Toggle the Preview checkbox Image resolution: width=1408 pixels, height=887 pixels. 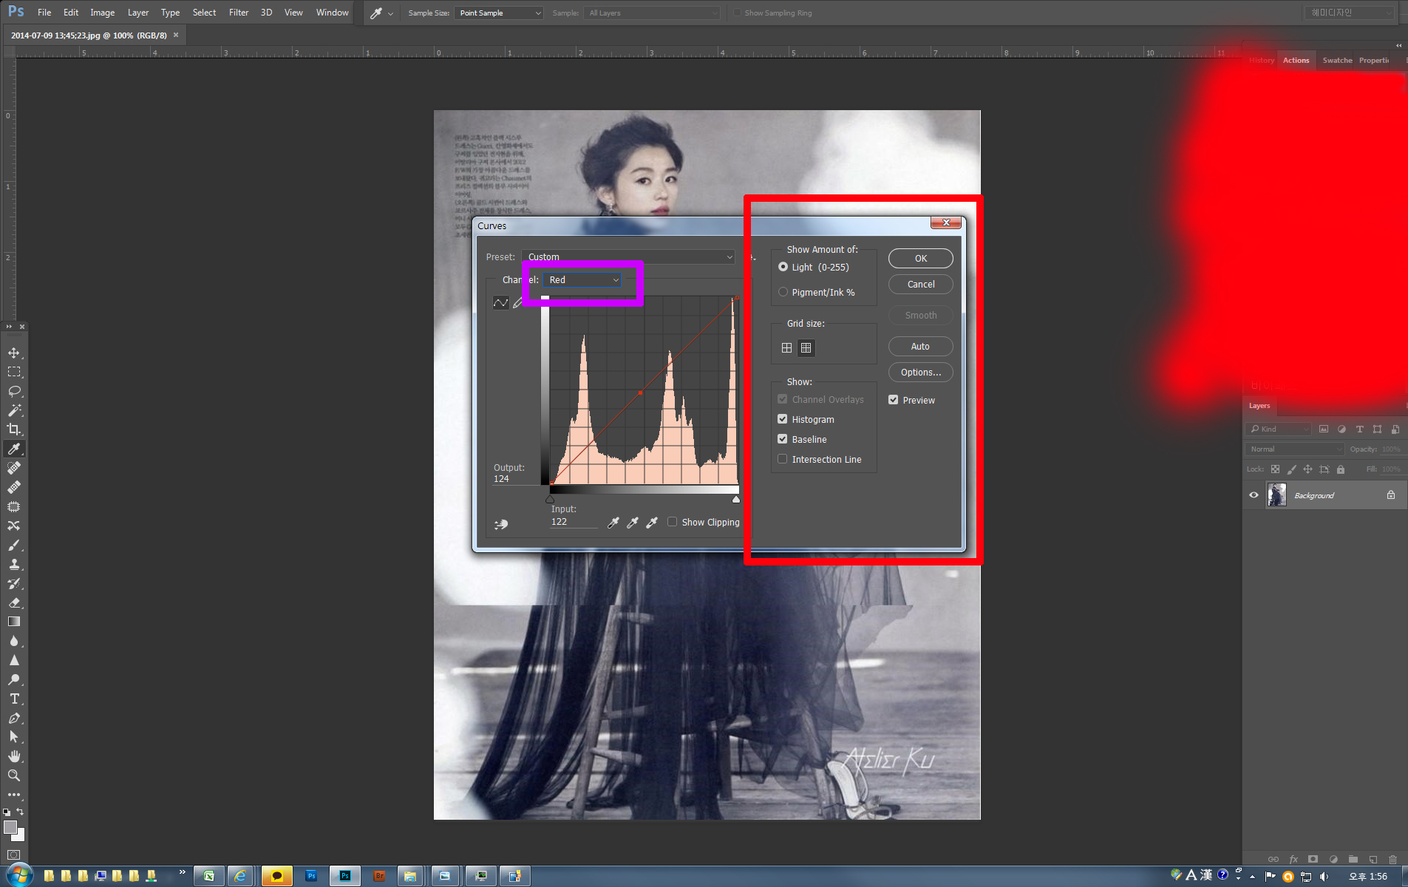pos(894,400)
